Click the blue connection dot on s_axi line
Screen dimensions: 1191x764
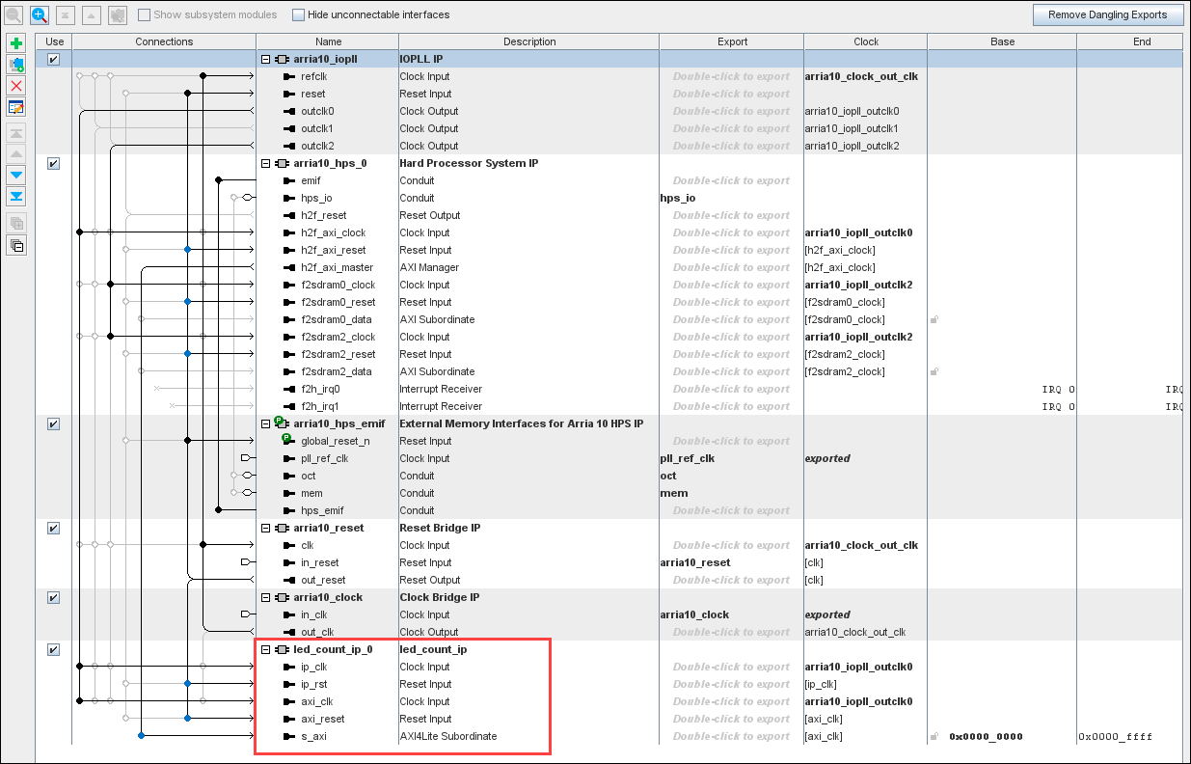142,736
